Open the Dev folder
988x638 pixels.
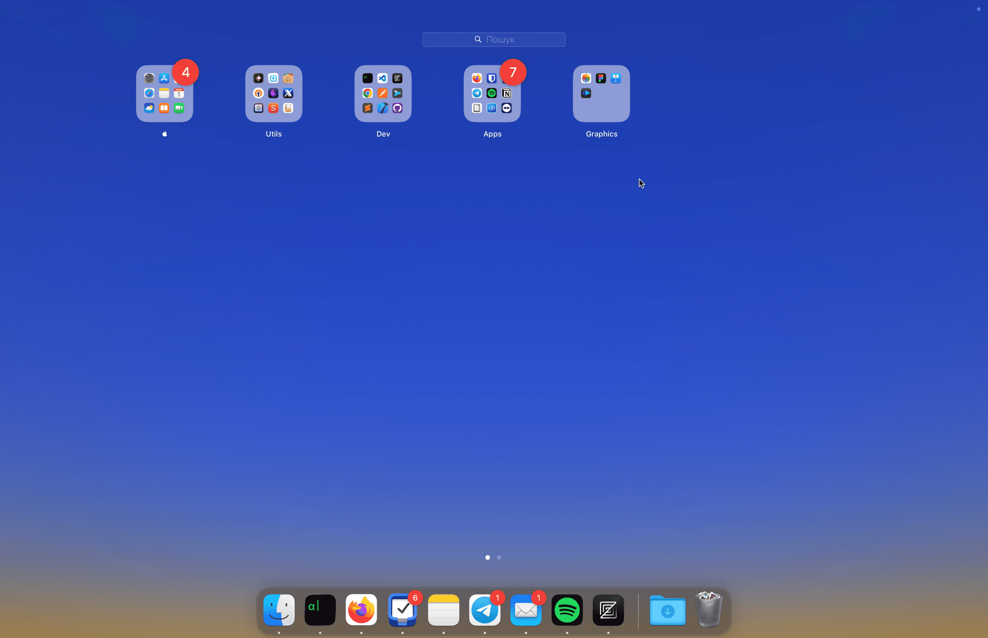click(x=383, y=94)
